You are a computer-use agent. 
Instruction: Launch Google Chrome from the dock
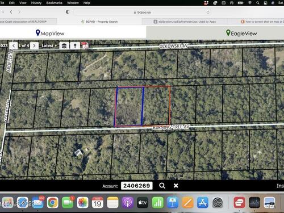coord(52,202)
